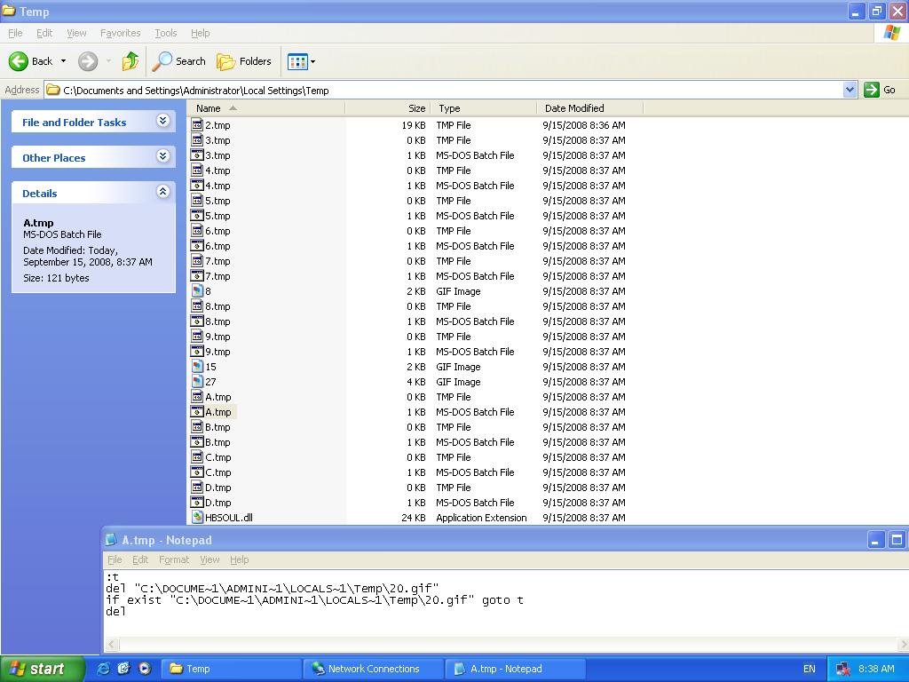Click the Windows Start button
The width and height of the screenshot is (909, 682).
click(x=41, y=669)
